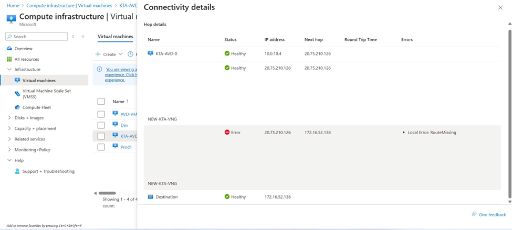The height and width of the screenshot is (230, 512).
Task: Sort by the Name column arrow
Action: pyautogui.click(x=128, y=101)
